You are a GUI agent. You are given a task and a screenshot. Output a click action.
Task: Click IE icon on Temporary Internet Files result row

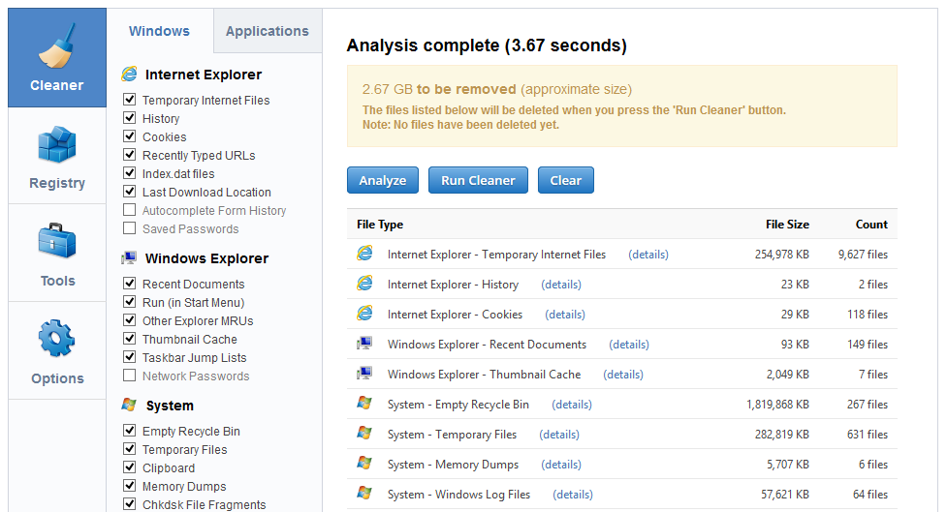click(364, 254)
